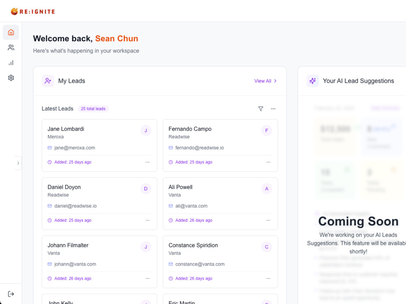Click the mail icon on Johann Filmalter card
Viewport: 406px width, 304px height.
pyautogui.click(x=50, y=264)
